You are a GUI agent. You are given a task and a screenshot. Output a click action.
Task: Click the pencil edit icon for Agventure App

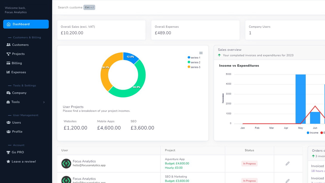pyautogui.click(x=287, y=163)
